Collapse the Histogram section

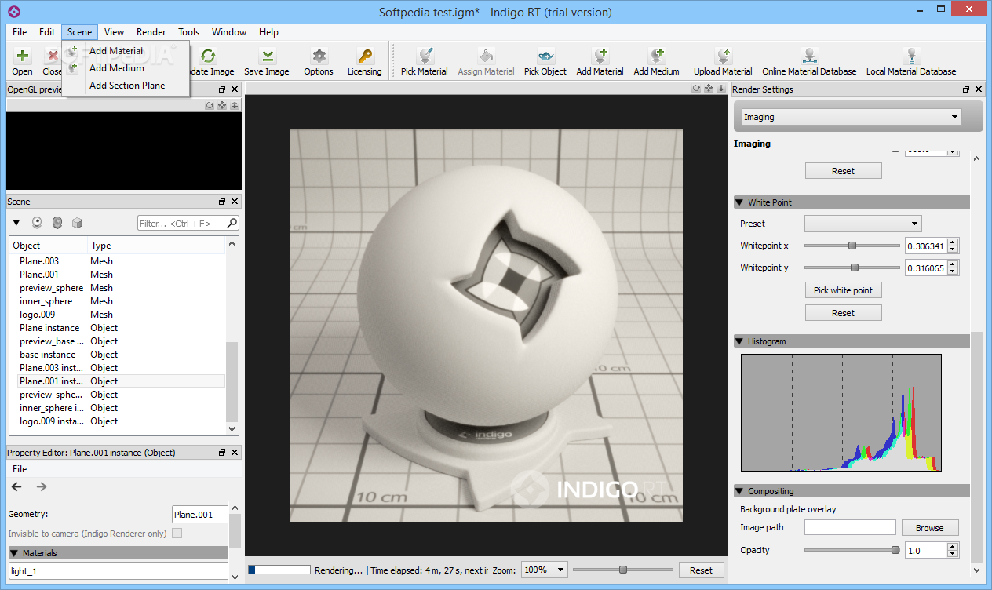(x=739, y=341)
